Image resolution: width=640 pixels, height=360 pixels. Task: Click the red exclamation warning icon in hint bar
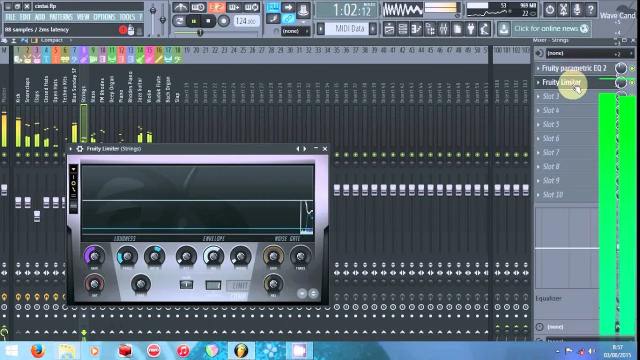[123, 30]
